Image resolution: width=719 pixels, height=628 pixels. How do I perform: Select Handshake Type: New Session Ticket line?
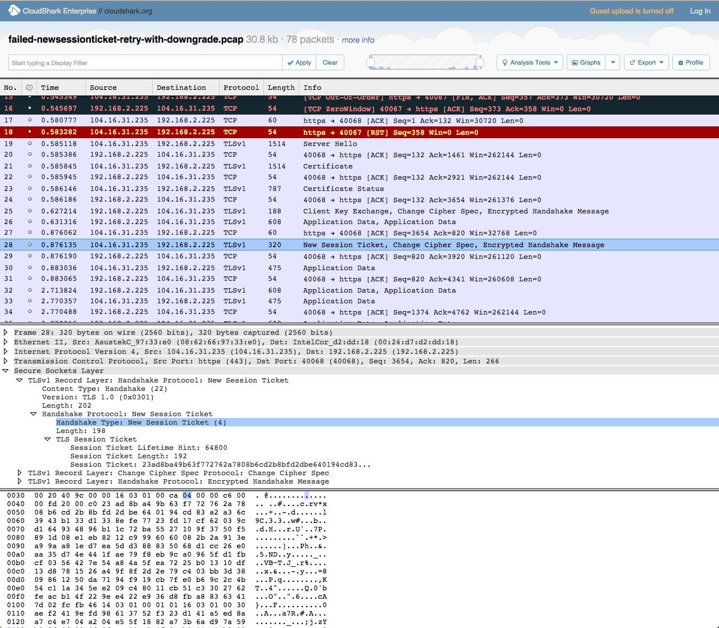pyautogui.click(x=141, y=422)
